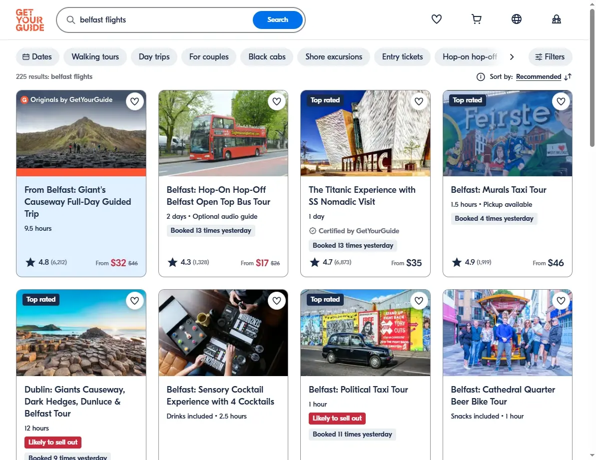Image resolution: width=596 pixels, height=460 pixels.
Task: Click the star rating 4.8 on Giant's Causeway trip
Action: (x=45, y=262)
